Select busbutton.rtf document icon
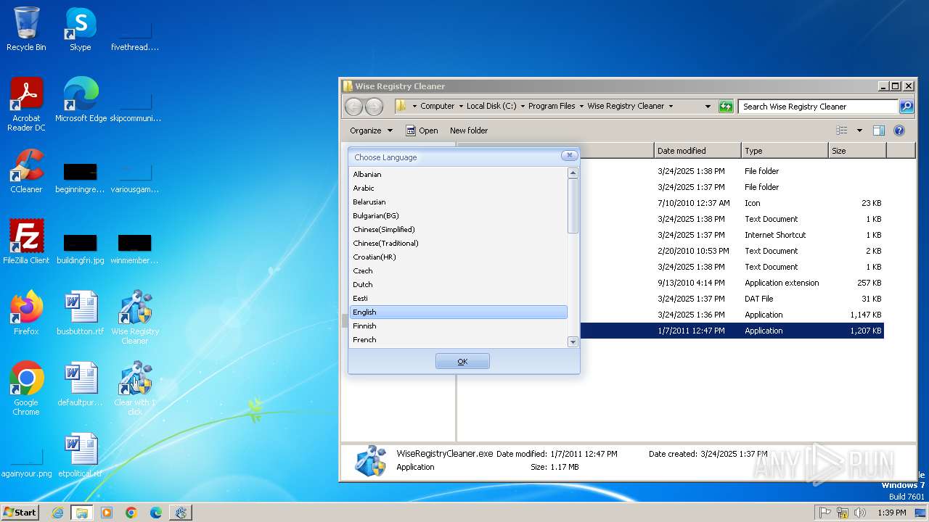Image resolution: width=929 pixels, height=522 pixels. click(81, 312)
